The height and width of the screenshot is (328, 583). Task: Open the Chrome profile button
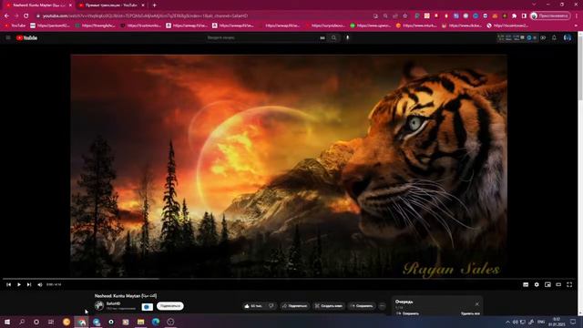click(x=550, y=15)
